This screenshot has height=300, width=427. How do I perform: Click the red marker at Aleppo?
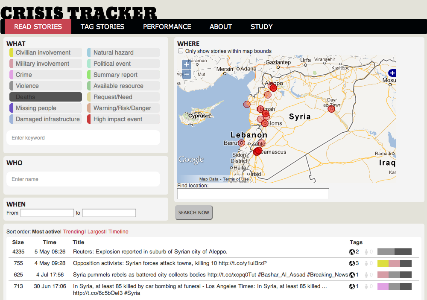[274, 87]
